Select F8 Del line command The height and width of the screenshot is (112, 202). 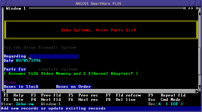click(x=121, y=100)
